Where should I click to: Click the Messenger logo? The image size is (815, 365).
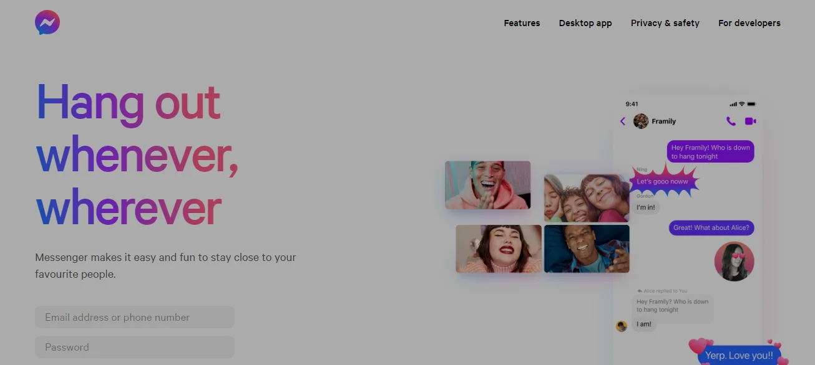47,23
